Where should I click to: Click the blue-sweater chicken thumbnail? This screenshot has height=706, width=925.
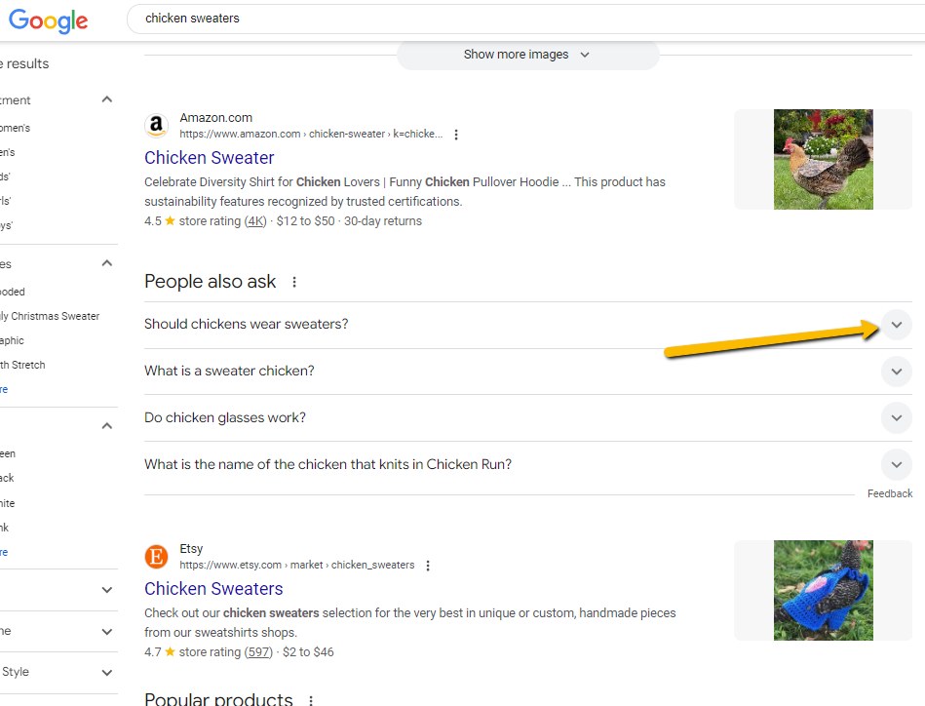823,590
